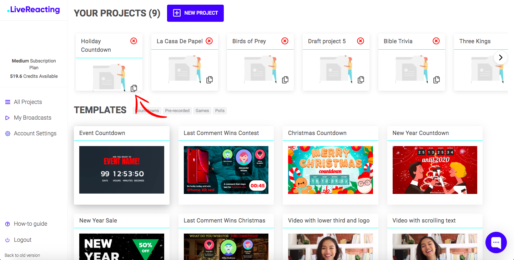
Task: Delete the Birds of Prey project
Action: (x=285, y=41)
